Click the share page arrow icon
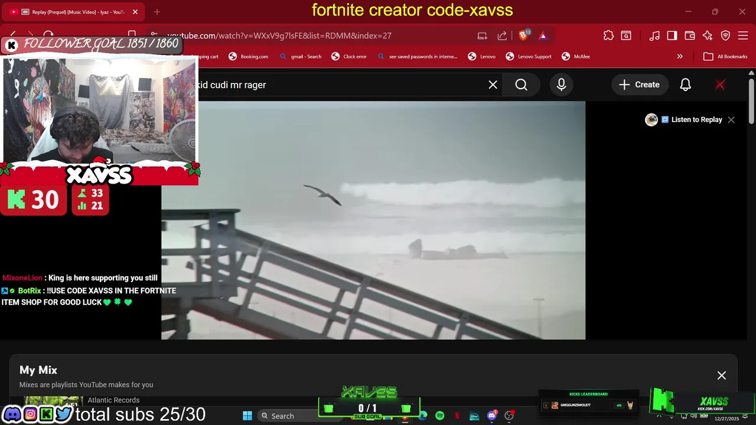The image size is (756, 425). (502, 35)
